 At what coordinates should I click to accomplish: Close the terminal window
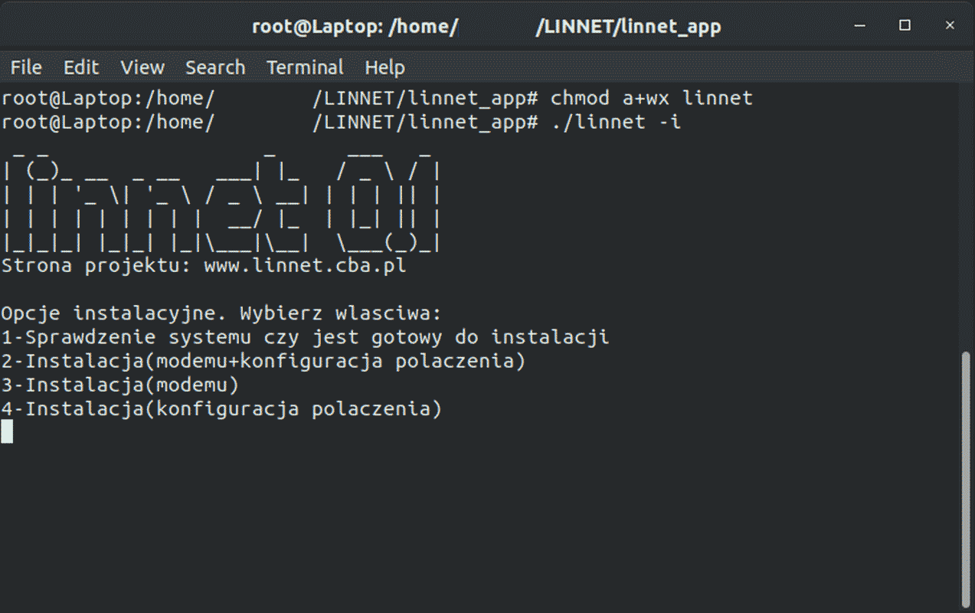coord(950,26)
